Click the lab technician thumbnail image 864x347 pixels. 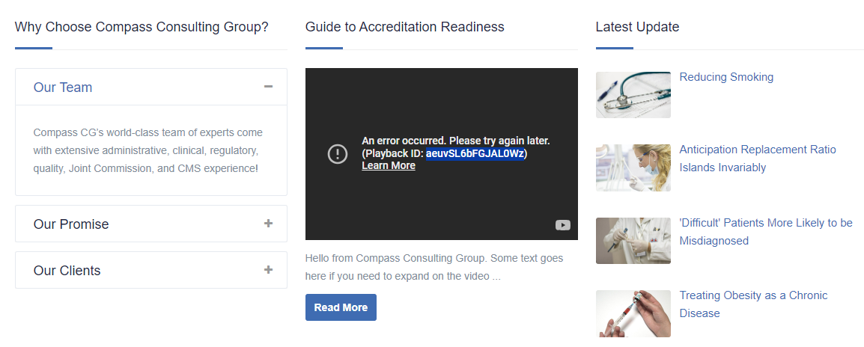tap(633, 168)
